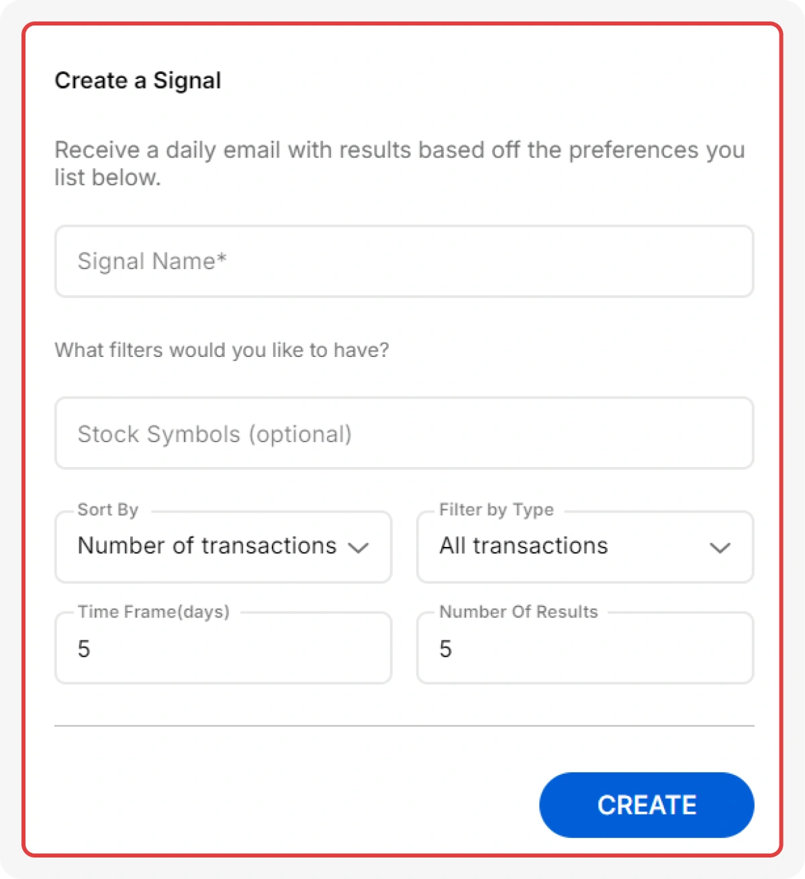Click the horizontal divider above CREATE
This screenshot has height=879, width=805.
pos(404,725)
